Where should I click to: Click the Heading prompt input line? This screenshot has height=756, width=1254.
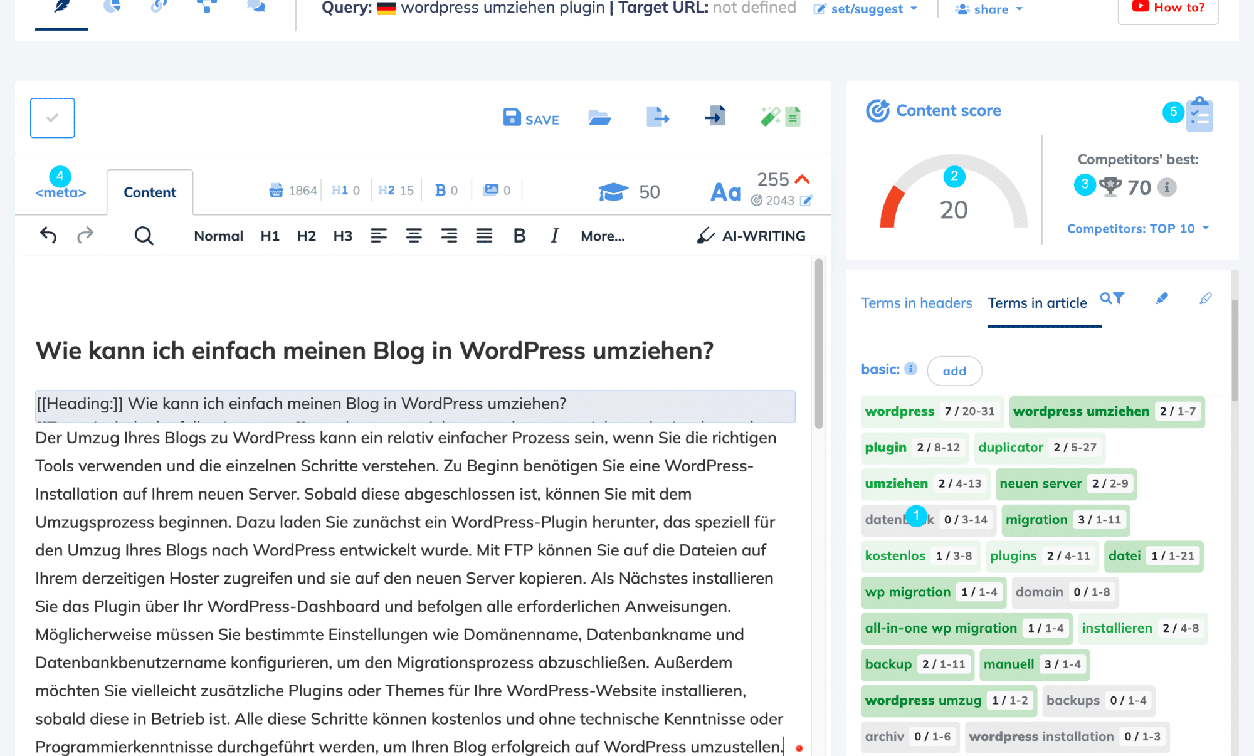[415, 405]
